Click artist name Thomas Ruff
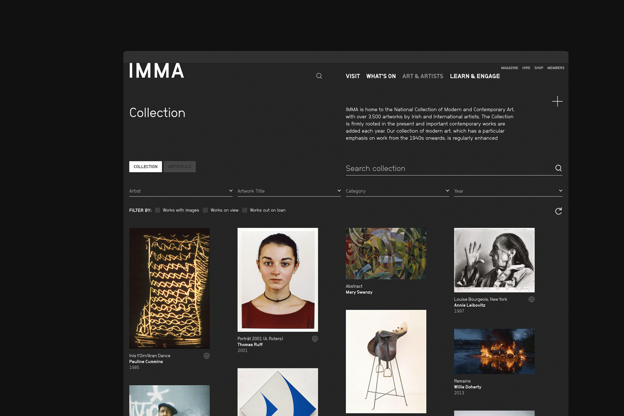624x416 pixels. coord(250,345)
